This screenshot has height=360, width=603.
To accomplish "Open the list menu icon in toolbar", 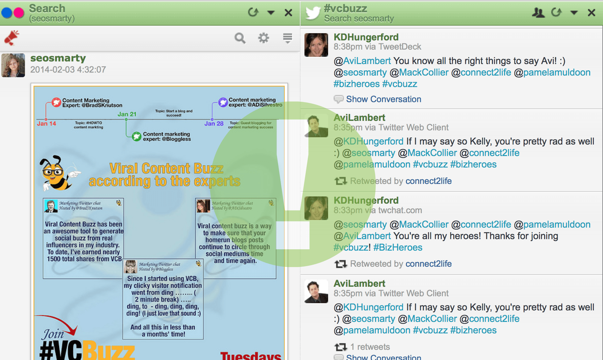I will click(x=287, y=38).
